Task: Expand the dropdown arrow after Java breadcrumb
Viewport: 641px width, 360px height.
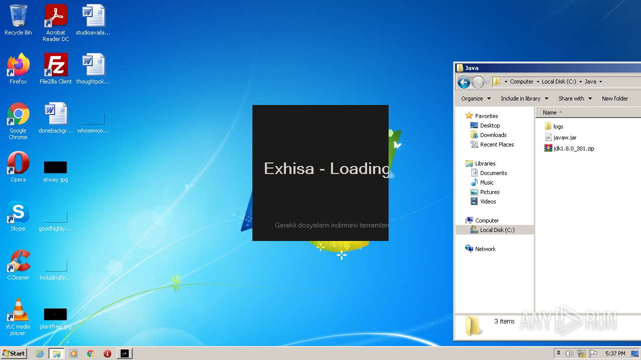Action: tap(600, 81)
